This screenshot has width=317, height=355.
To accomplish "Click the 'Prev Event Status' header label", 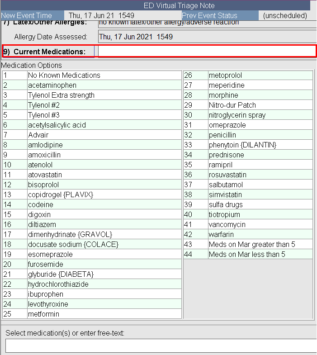I will pos(209,16).
